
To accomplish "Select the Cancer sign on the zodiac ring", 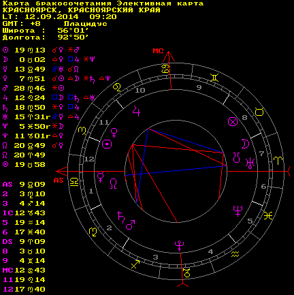I will pyautogui.click(x=166, y=68).
